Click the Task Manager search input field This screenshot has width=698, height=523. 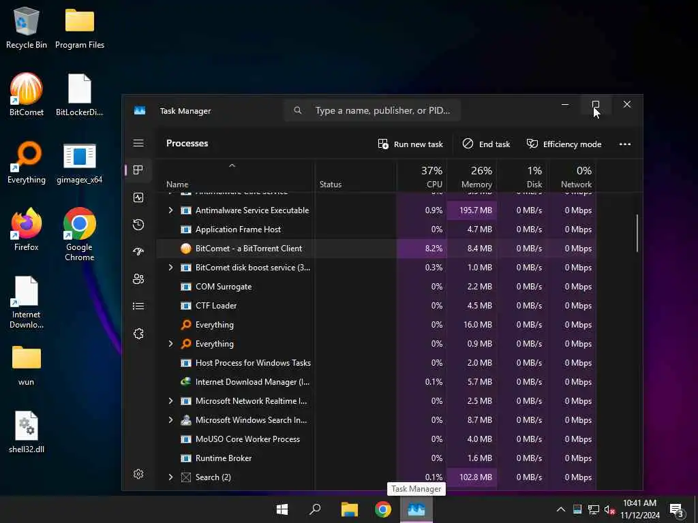pyautogui.click(x=372, y=110)
